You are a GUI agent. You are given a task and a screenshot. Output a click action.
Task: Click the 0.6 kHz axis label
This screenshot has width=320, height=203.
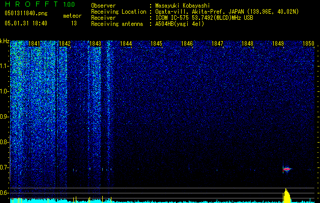click(4, 193)
